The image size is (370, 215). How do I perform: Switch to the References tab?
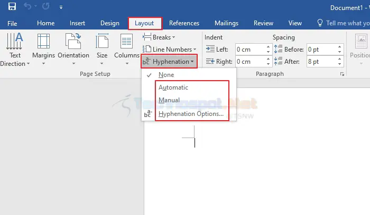(184, 23)
